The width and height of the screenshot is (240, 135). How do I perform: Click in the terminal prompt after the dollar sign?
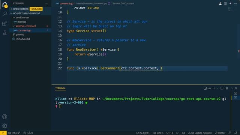(x=60, y=106)
